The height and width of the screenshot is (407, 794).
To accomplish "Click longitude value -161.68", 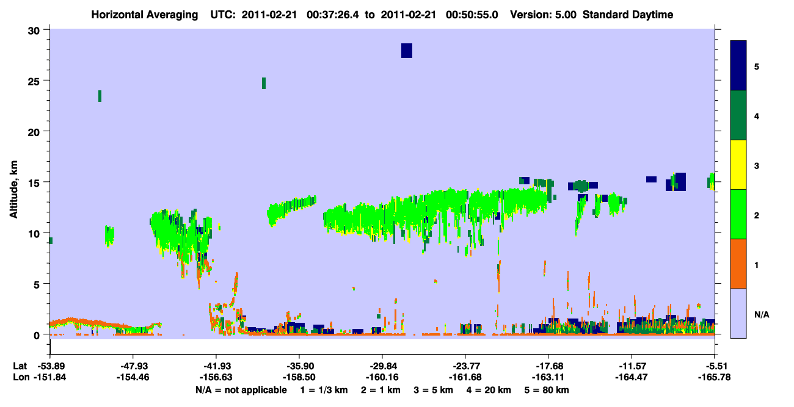I will coord(465,377).
